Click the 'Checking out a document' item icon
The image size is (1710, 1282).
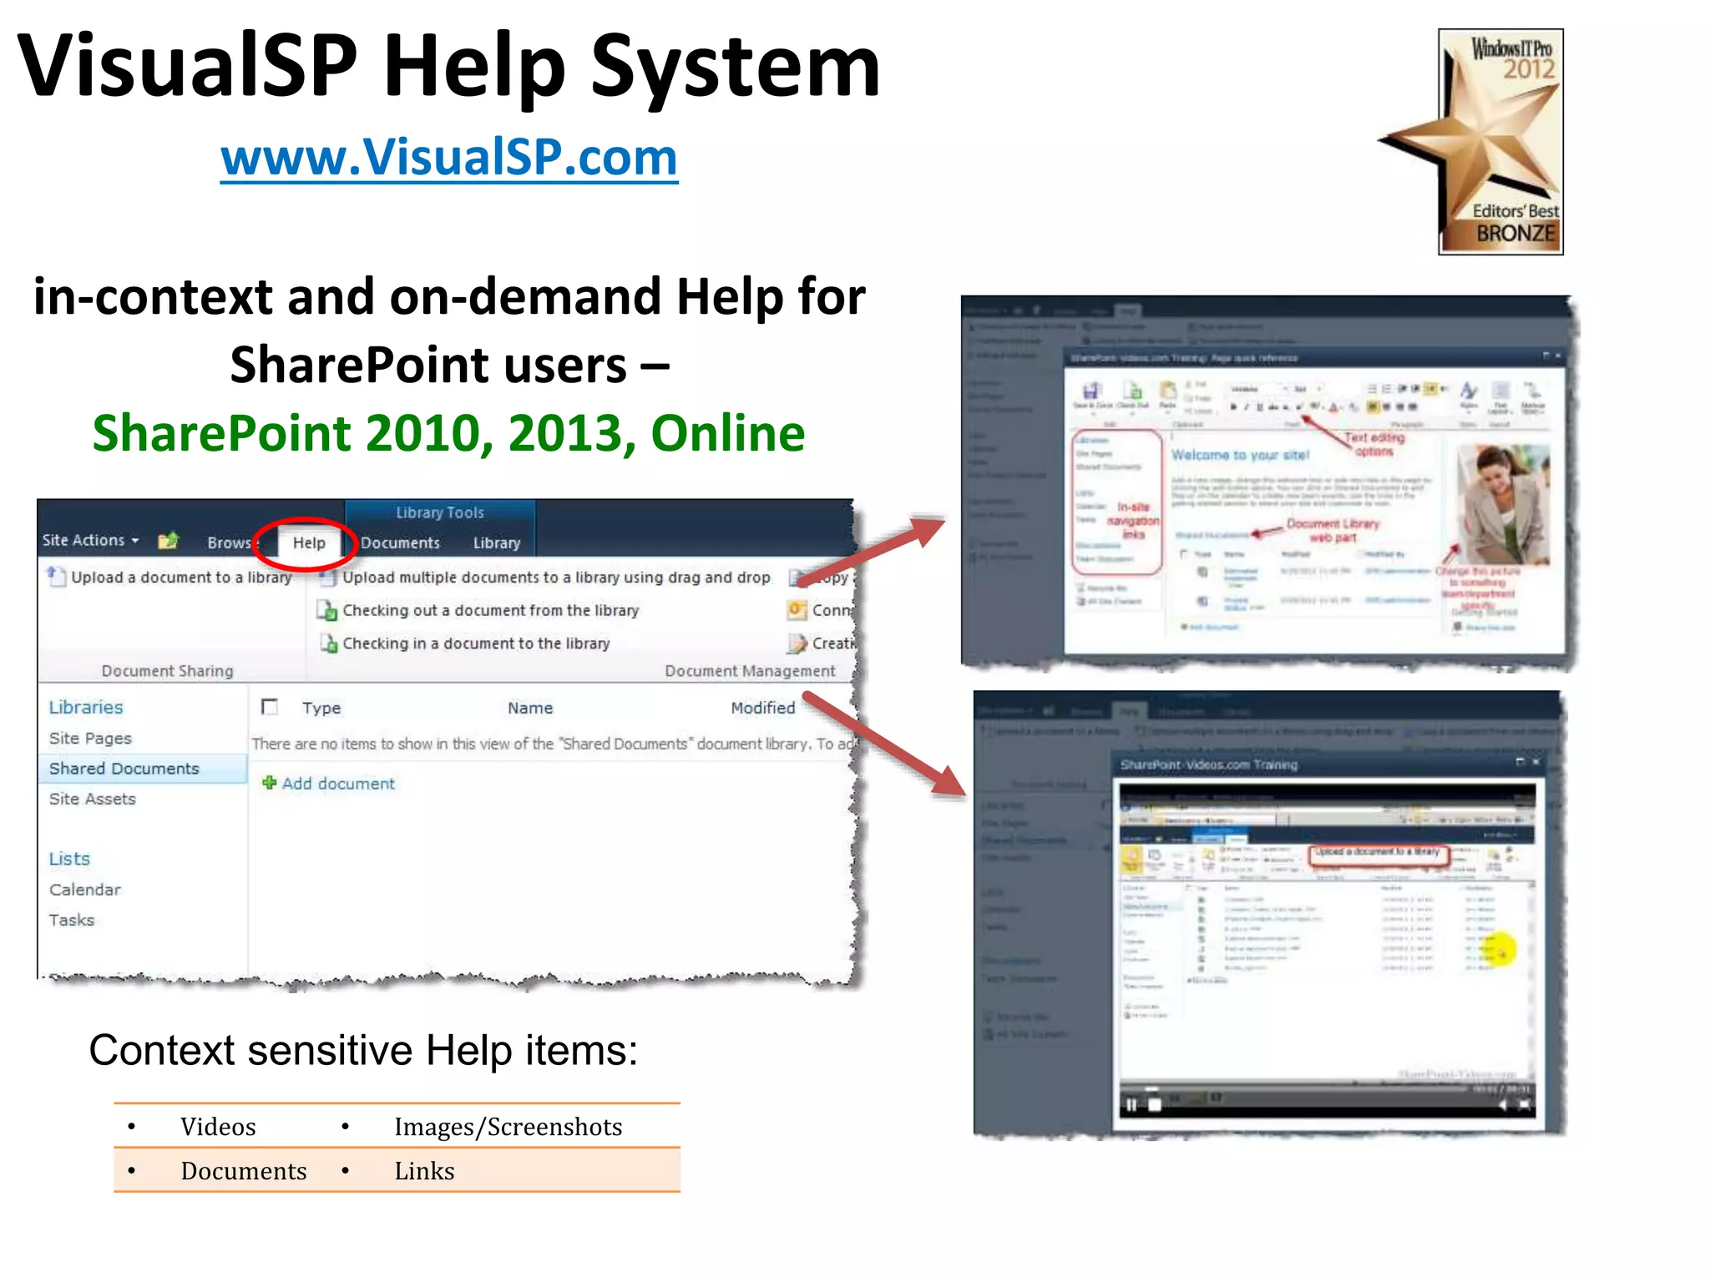pyautogui.click(x=326, y=611)
